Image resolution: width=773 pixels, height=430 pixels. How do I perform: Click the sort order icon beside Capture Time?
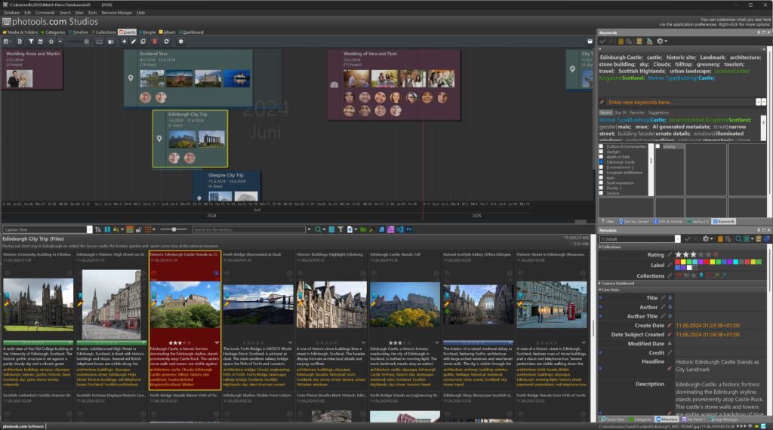98,229
